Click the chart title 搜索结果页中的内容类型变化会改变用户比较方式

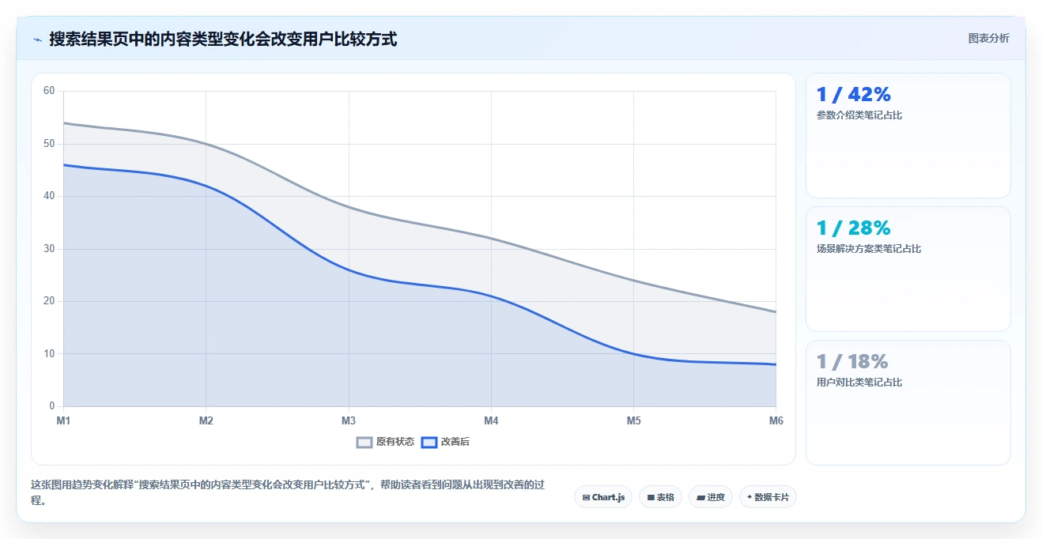pyautogui.click(x=223, y=39)
